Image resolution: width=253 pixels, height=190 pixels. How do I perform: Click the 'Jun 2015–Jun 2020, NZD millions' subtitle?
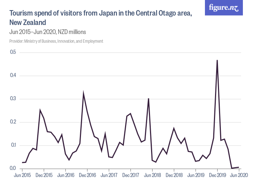[47, 32]
